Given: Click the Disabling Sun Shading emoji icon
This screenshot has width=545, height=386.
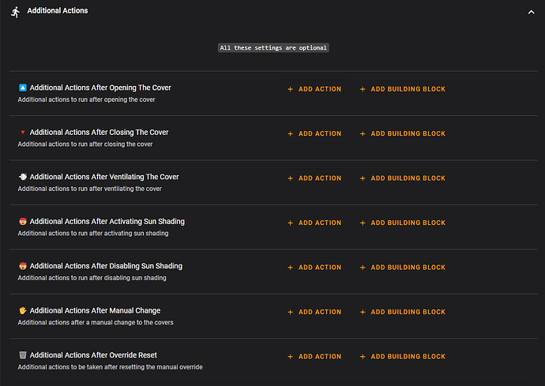Looking at the screenshot, I should pos(23,266).
